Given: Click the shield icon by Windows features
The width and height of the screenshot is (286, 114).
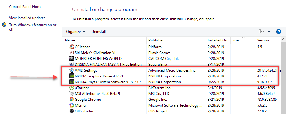Looking at the screenshot, I should tap(4, 25).
